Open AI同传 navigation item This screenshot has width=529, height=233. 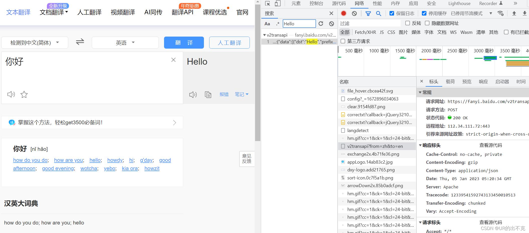coord(153,12)
